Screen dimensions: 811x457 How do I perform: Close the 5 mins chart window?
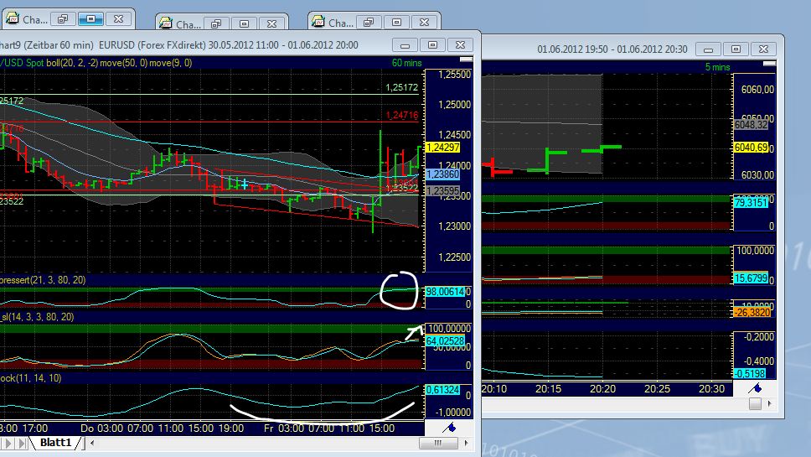[763, 49]
